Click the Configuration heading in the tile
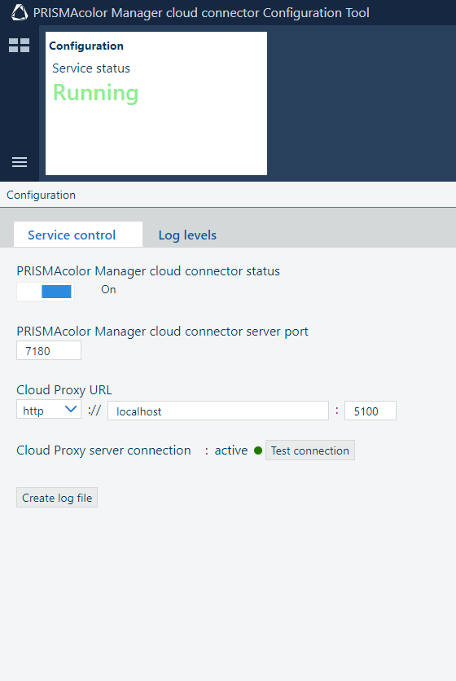 tap(86, 46)
